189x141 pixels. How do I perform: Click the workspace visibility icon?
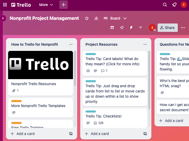tap(96, 18)
